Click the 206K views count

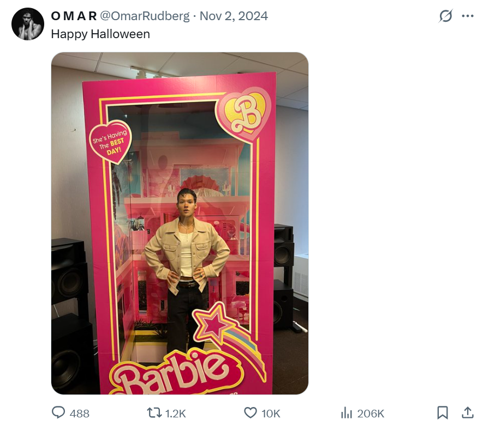coord(371,414)
